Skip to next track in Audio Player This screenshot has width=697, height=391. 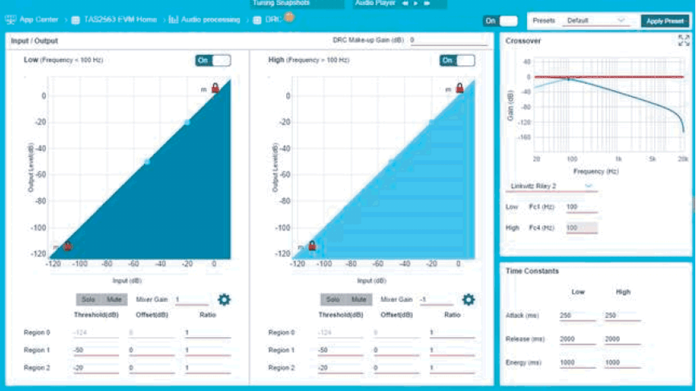tap(427, 3)
